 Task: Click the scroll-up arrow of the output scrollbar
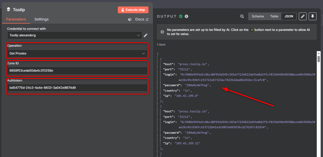[x=319, y=53]
